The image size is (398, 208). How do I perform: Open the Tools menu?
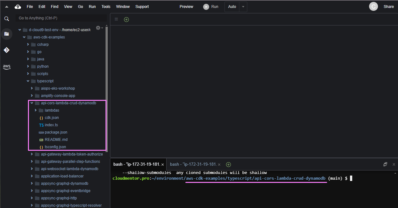point(106,7)
